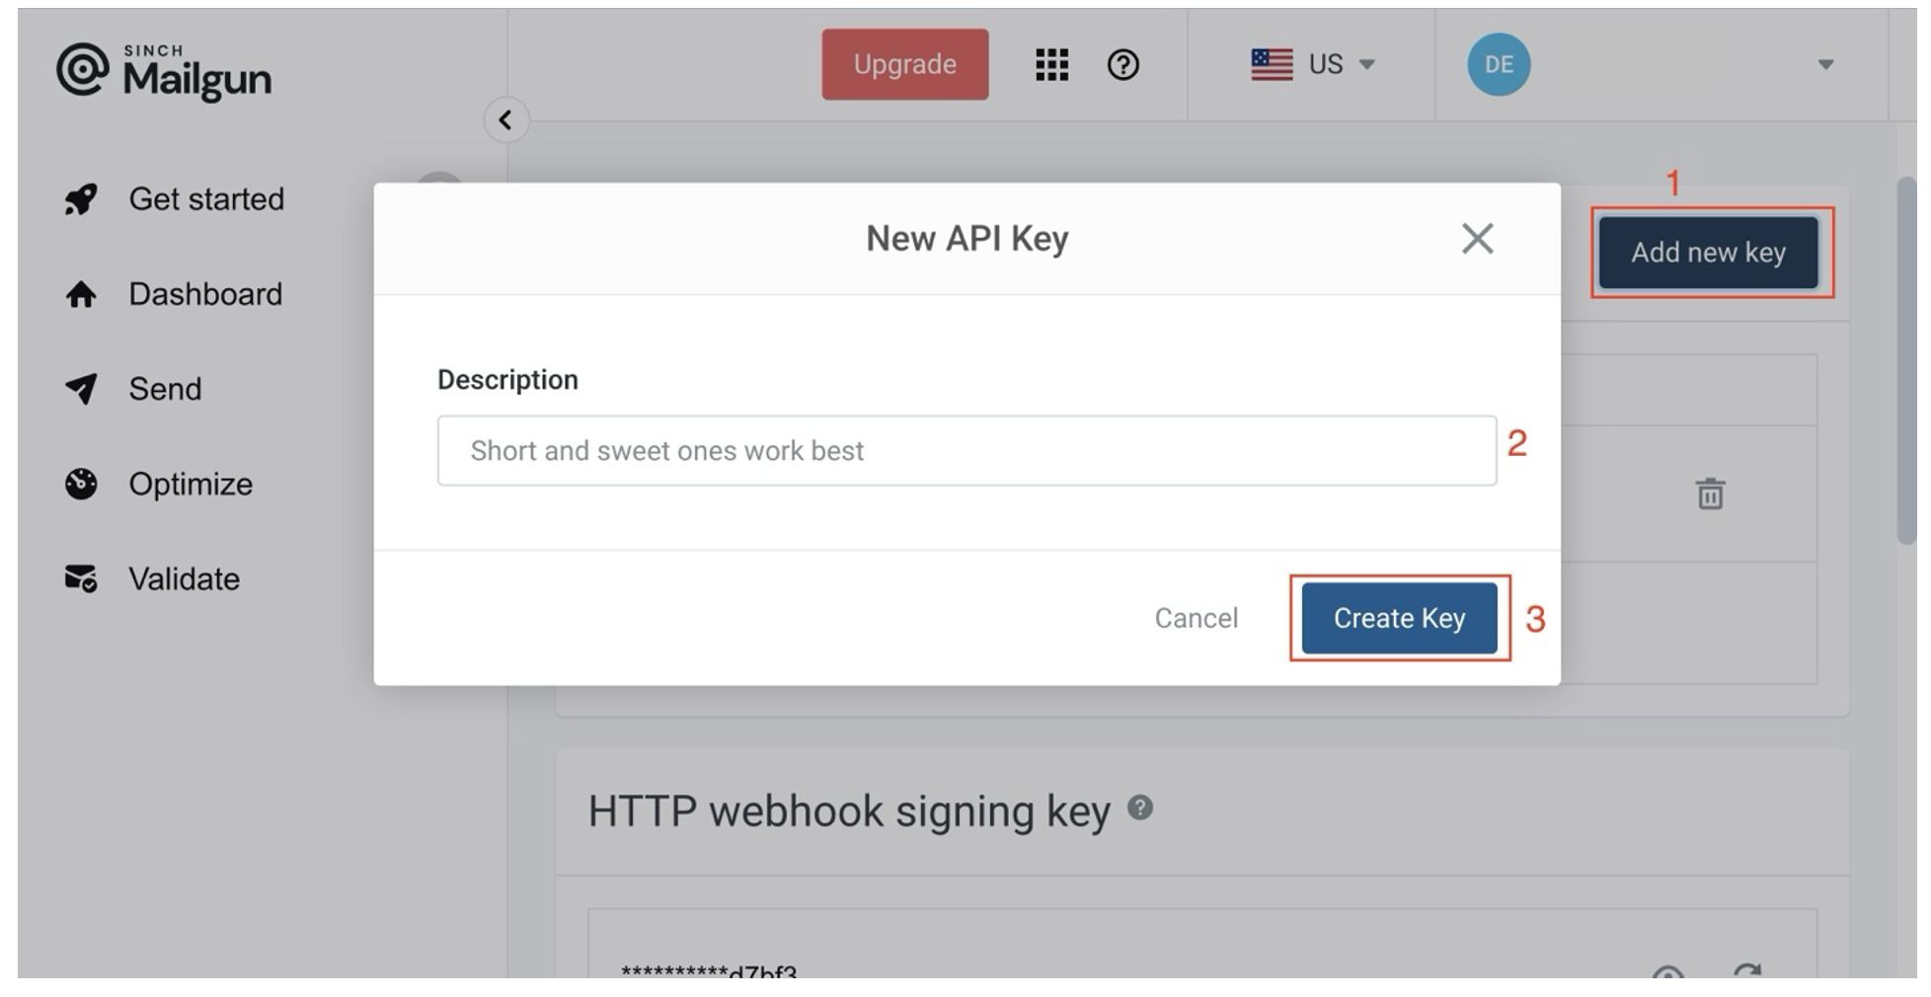Click the US flag icon

1272,64
